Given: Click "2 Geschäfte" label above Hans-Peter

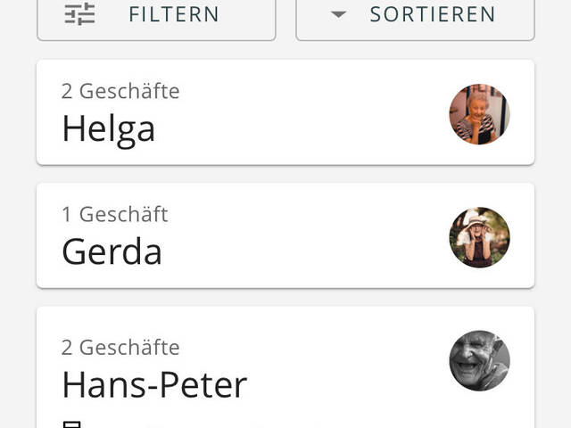Looking at the screenshot, I should point(120,347).
